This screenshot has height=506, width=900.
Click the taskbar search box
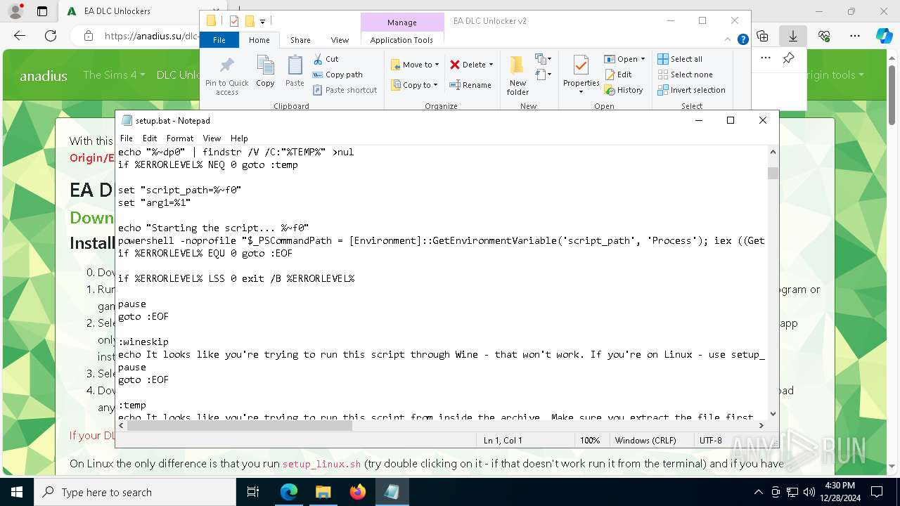point(135,492)
